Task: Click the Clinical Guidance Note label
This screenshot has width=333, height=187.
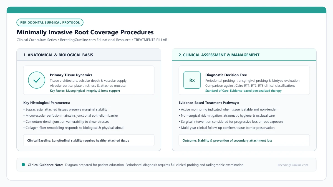Action: pyautogui.click(x=45, y=165)
